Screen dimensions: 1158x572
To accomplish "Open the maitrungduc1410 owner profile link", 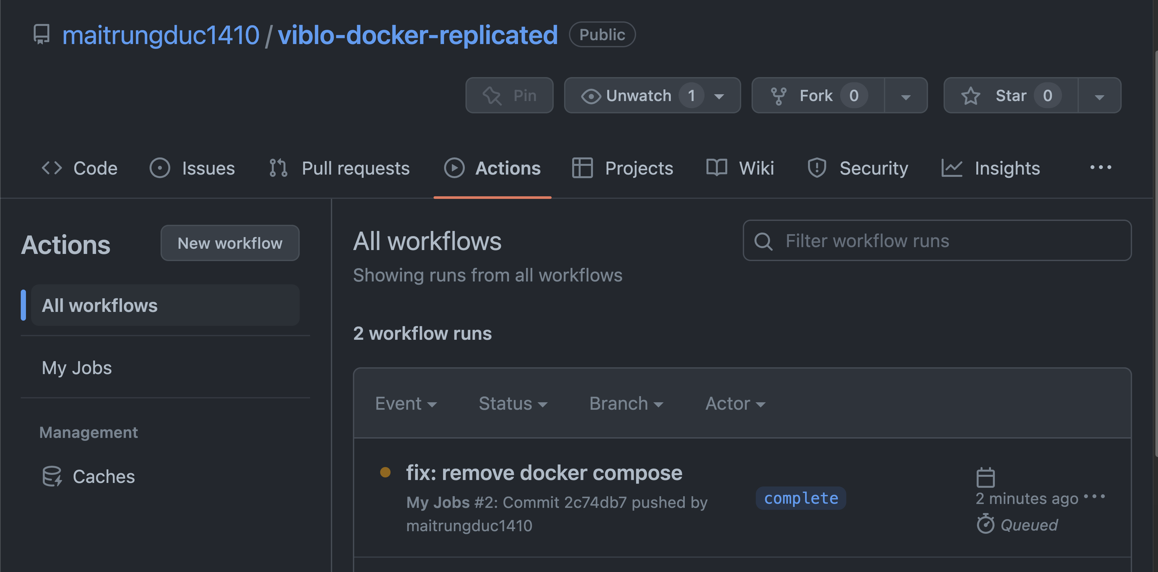I will (161, 35).
